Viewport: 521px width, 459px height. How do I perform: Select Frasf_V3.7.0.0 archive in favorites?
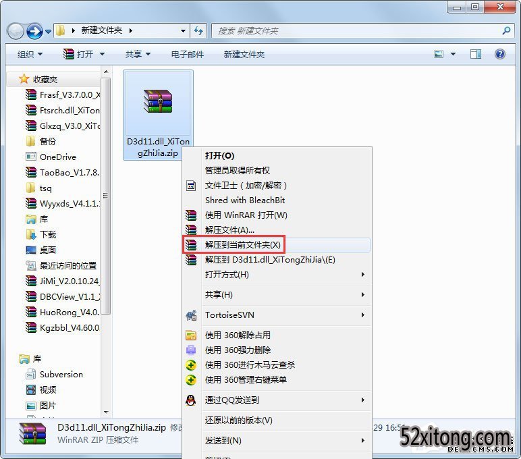pyautogui.click(x=63, y=94)
